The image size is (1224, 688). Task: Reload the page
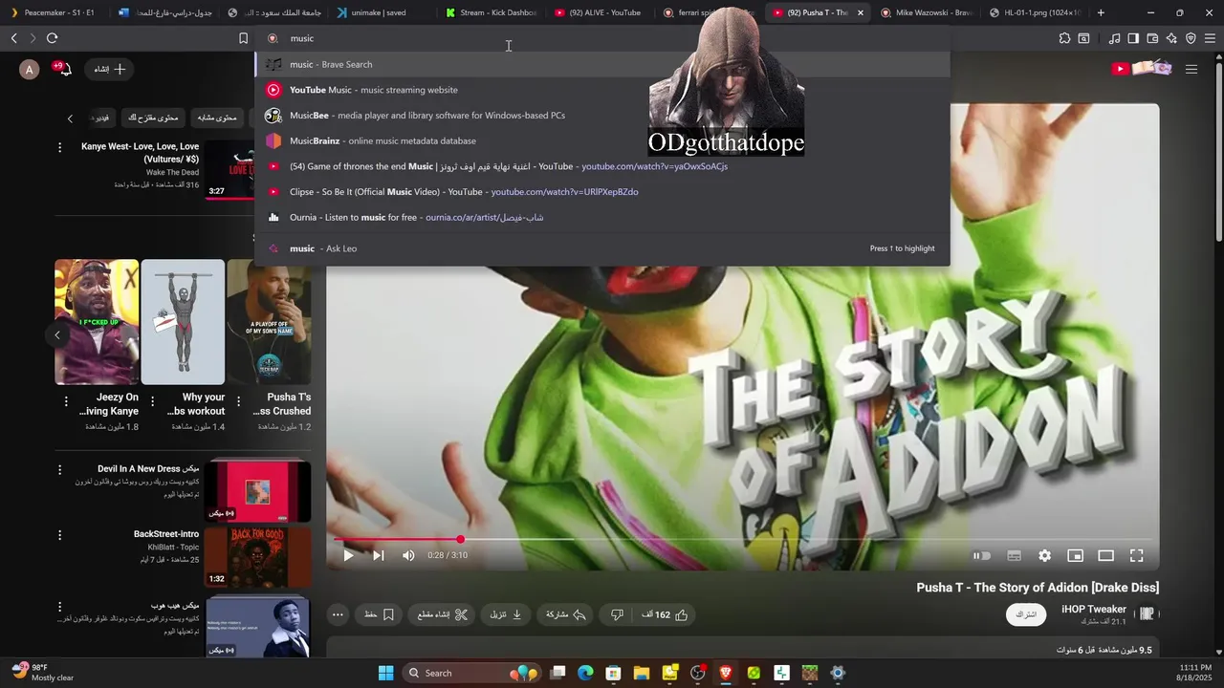pyautogui.click(x=52, y=38)
